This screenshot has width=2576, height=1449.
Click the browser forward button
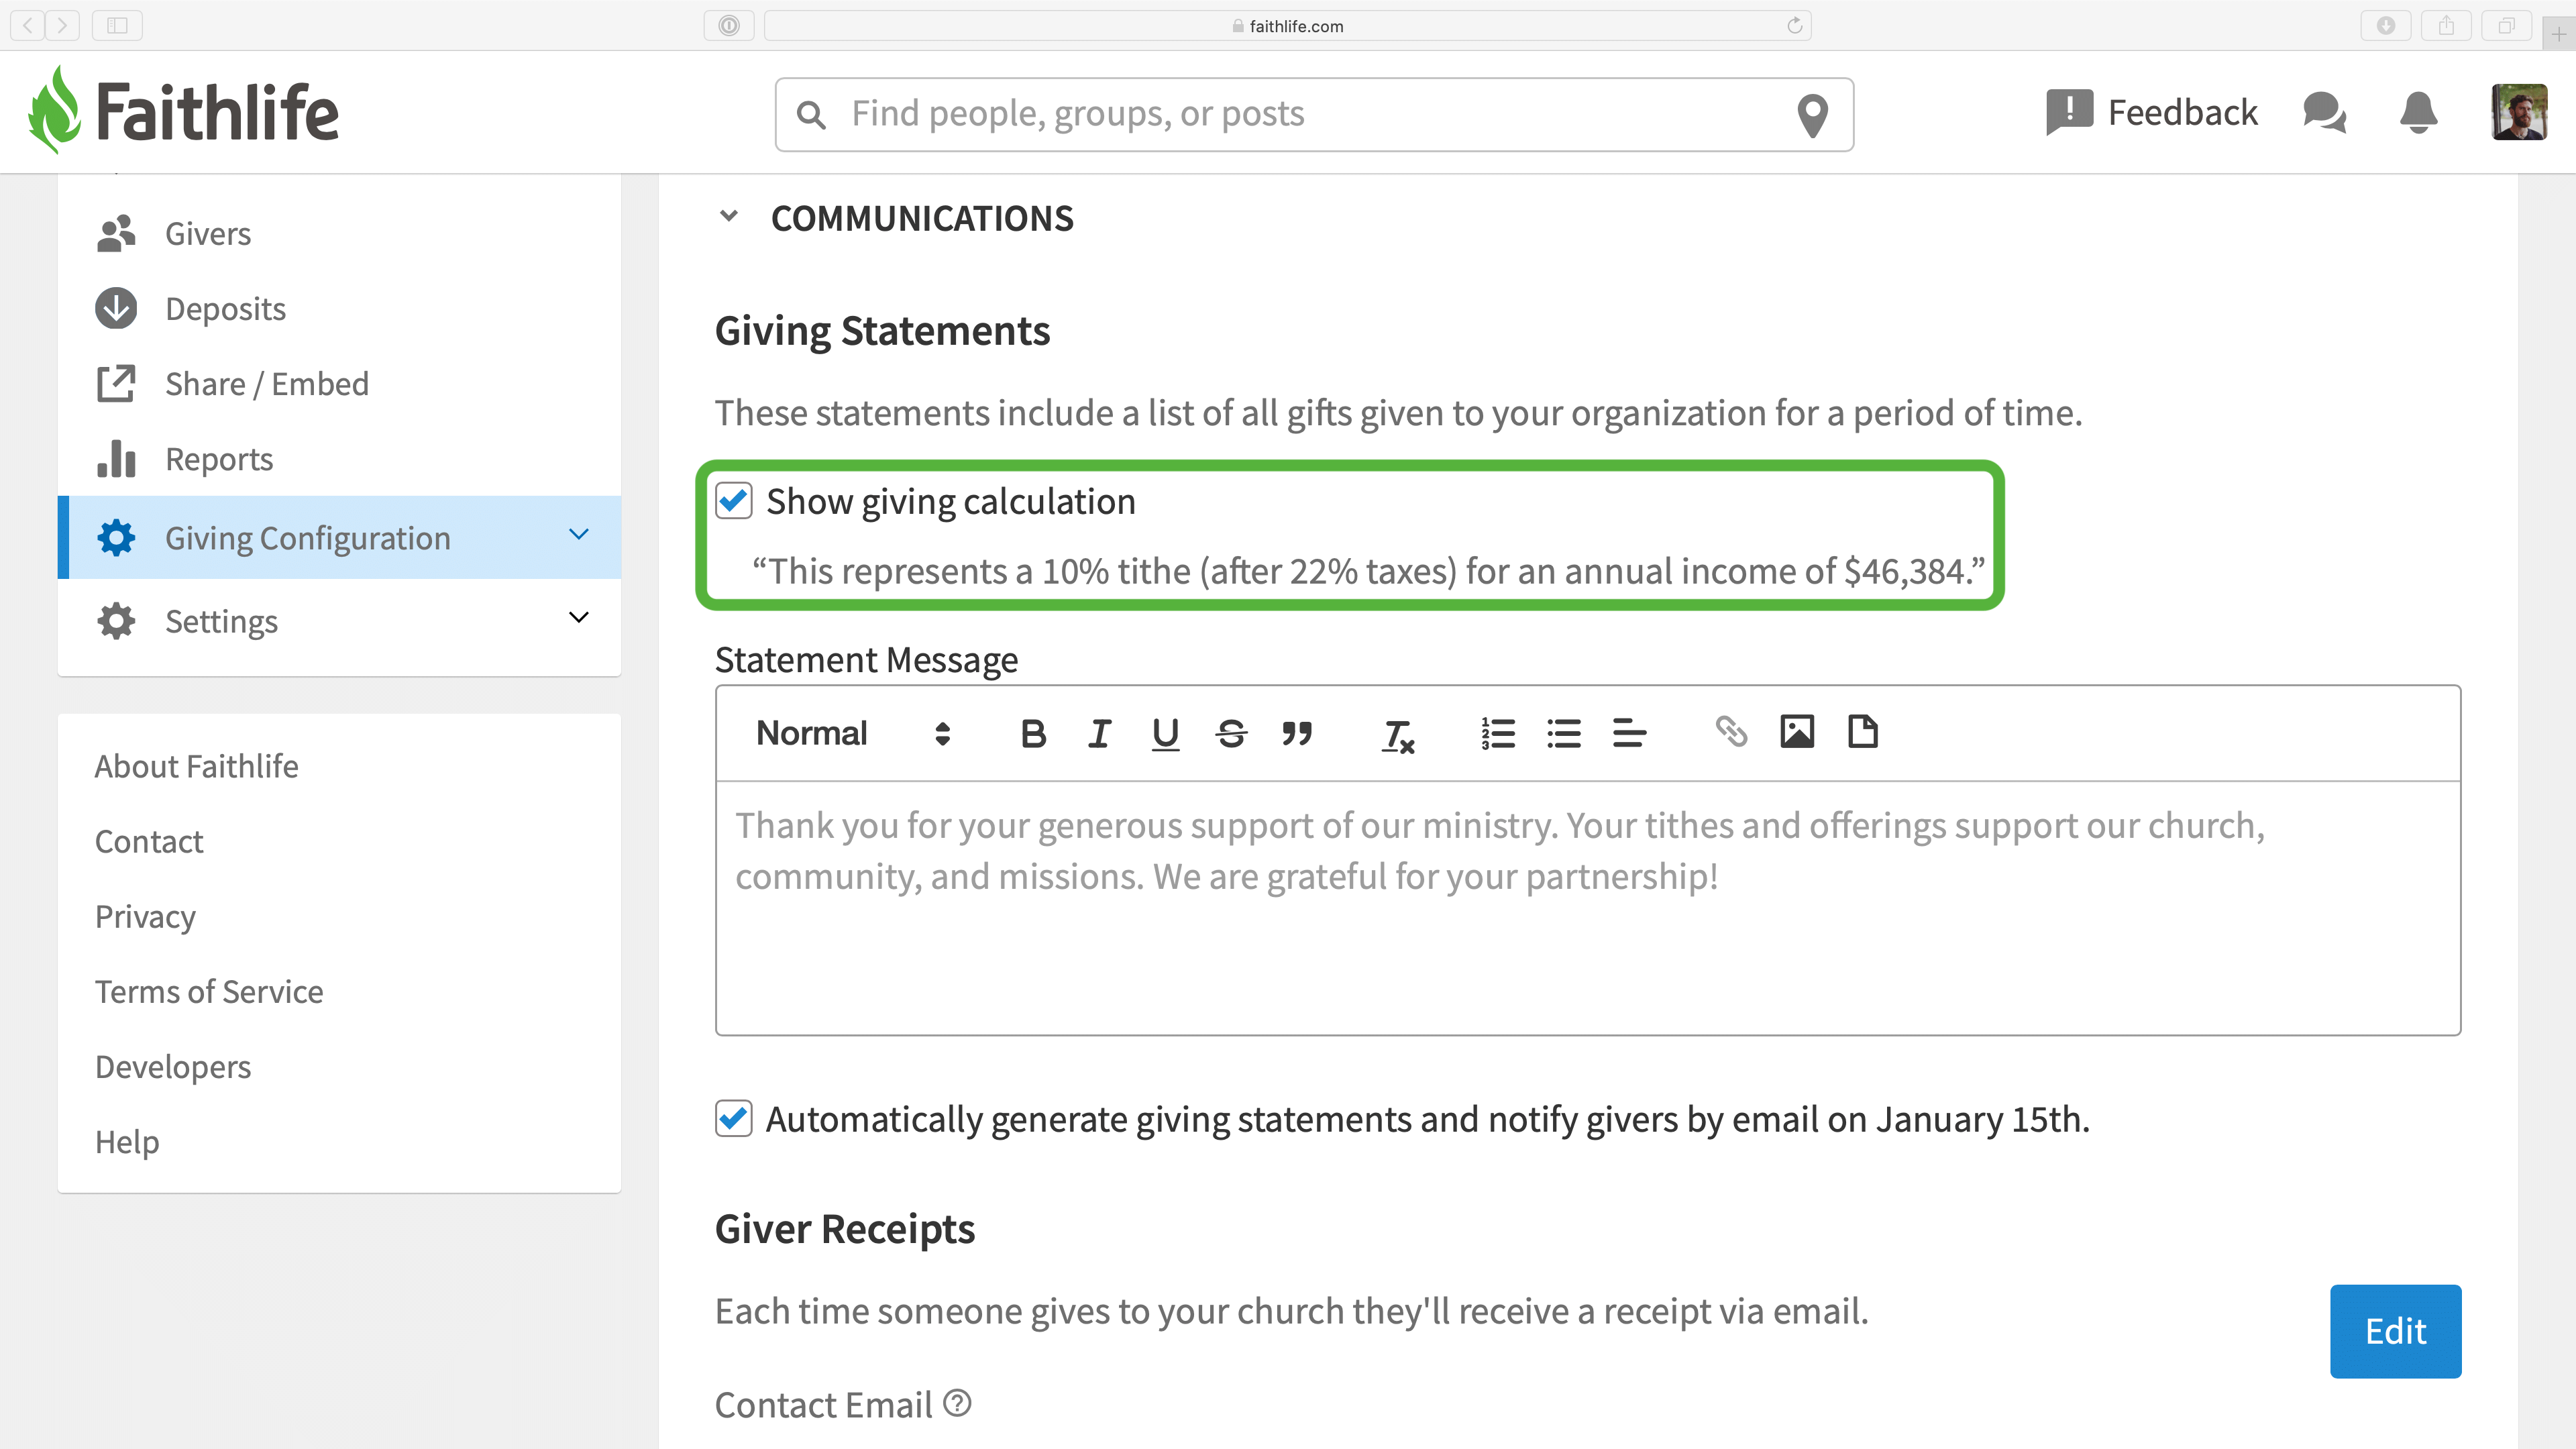(62, 25)
